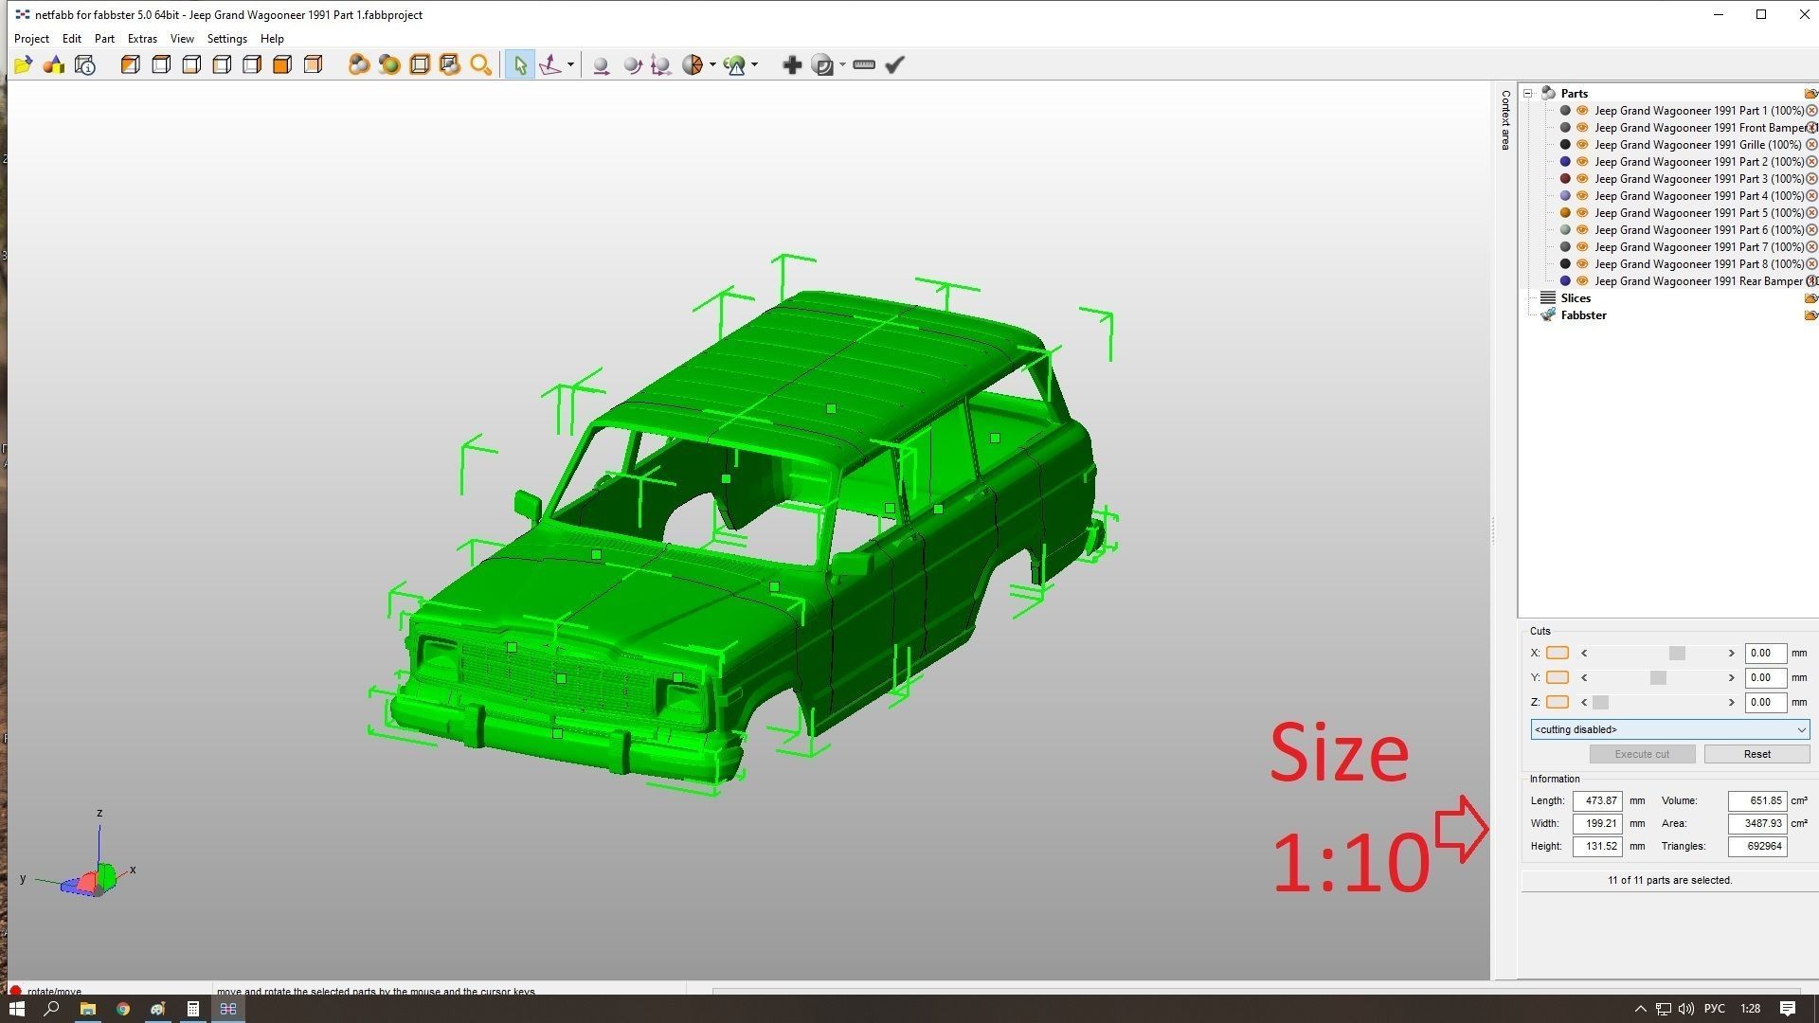The height and width of the screenshot is (1023, 1819).
Task: Open the Project menu
Action: tap(31, 39)
